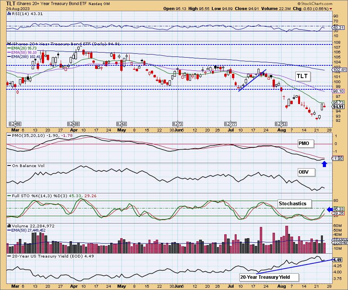The image size is (348, 290).
Task: Click the 0.2498 value box
Action: 15,124
